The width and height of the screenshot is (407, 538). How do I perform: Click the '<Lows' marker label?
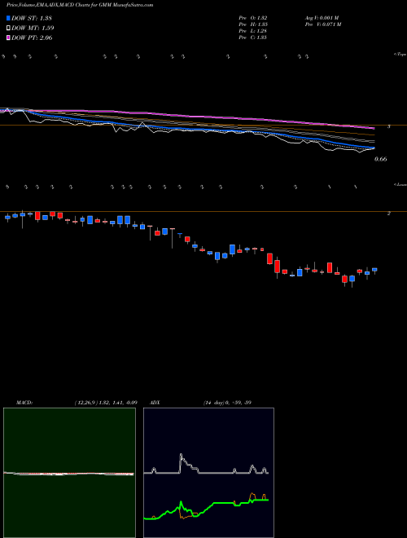tap(400, 184)
